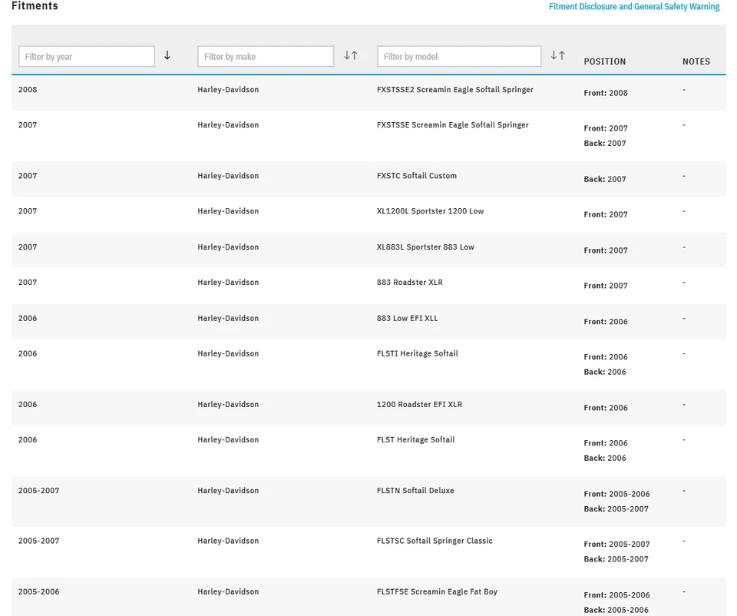The image size is (737, 616).
Task: Click the 1200 Roadster EFI XLR model
Action: (x=419, y=405)
